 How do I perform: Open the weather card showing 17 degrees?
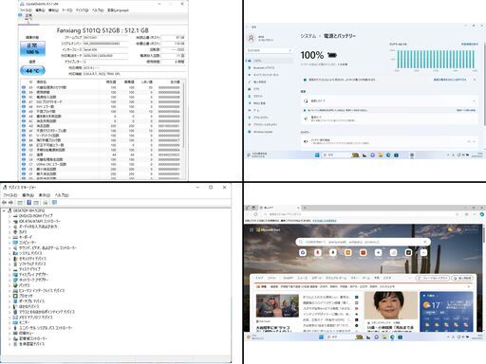tap(446, 311)
